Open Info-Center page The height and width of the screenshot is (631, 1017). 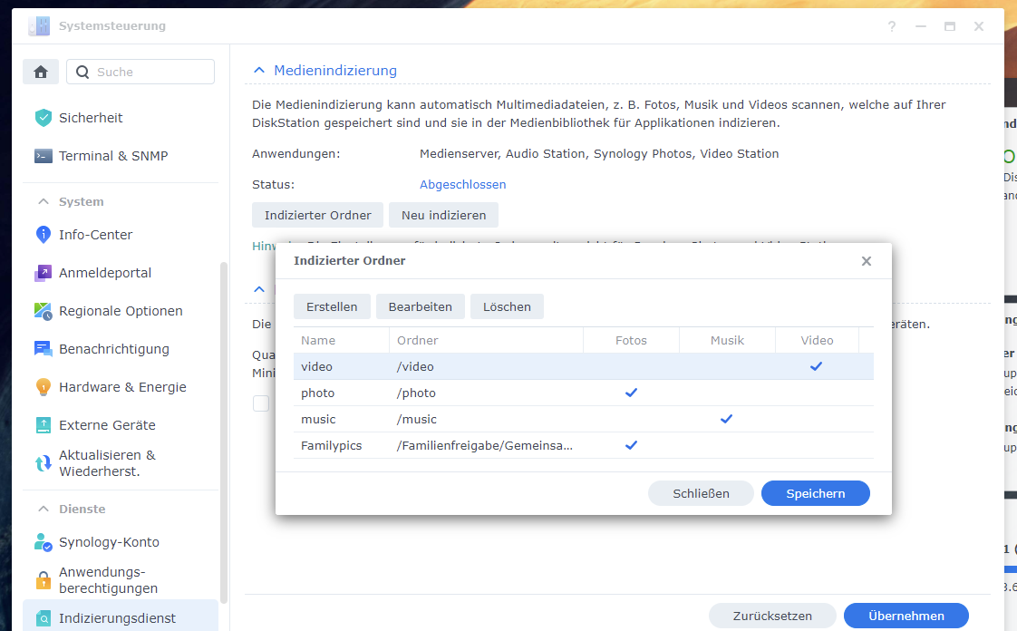click(95, 234)
